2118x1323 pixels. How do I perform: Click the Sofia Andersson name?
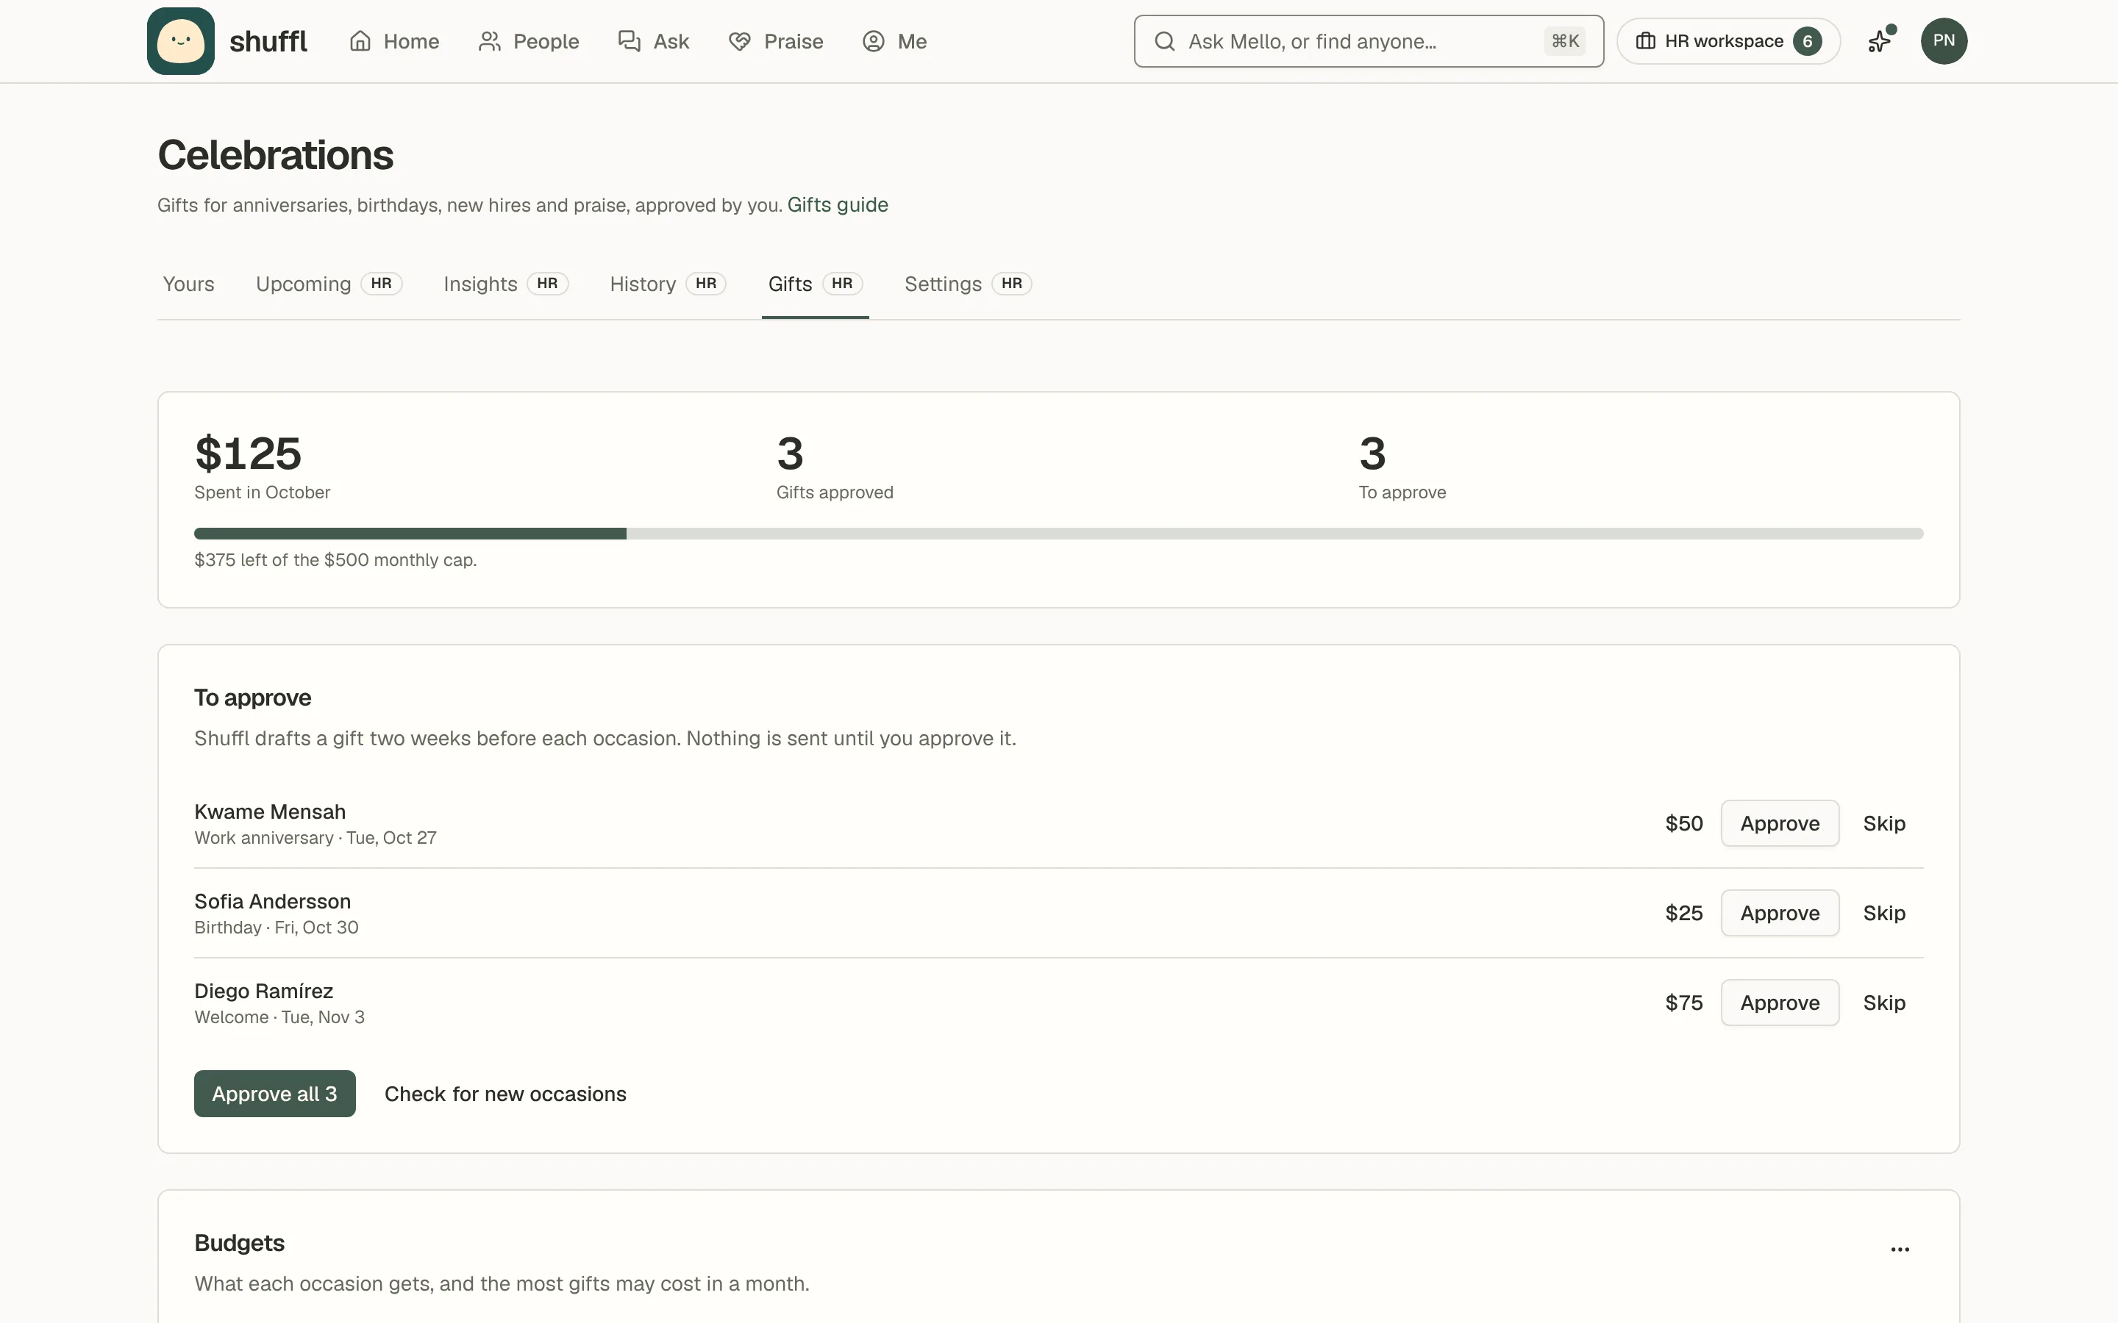(272, 901)
